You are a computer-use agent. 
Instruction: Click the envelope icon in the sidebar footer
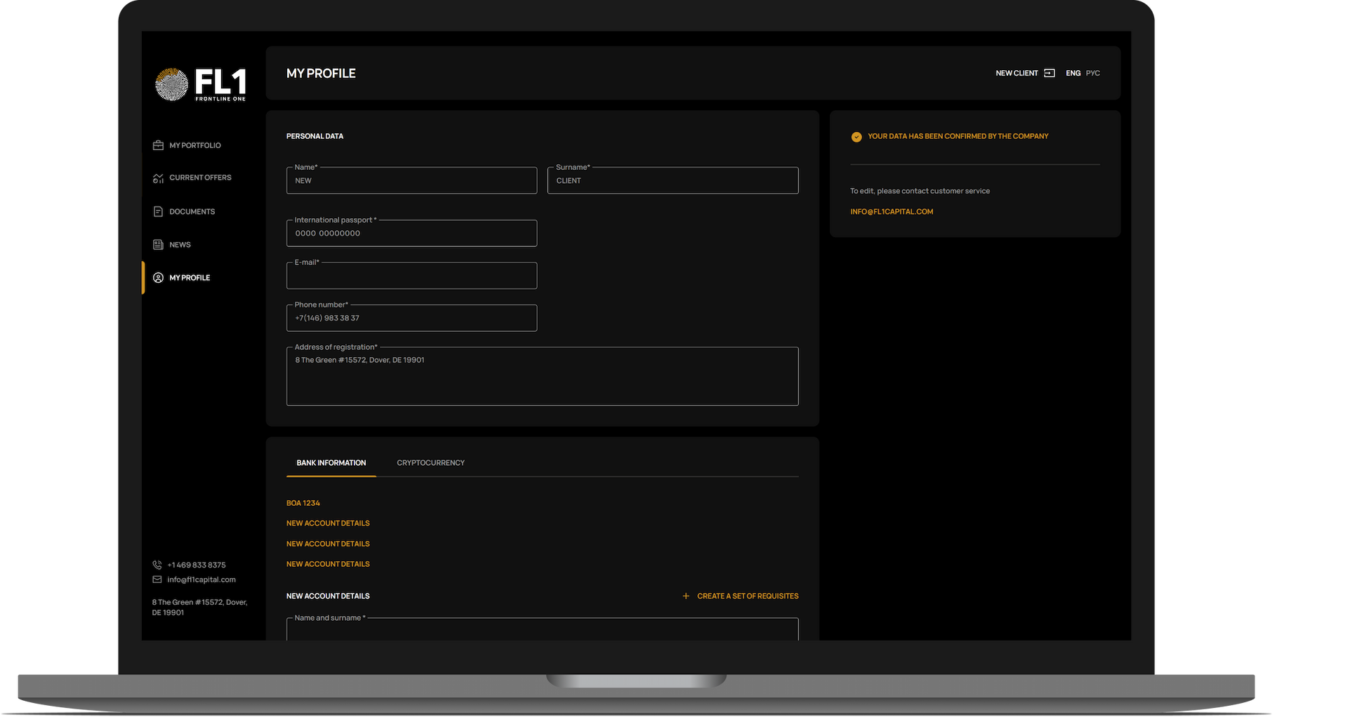[x=157, y=579]
